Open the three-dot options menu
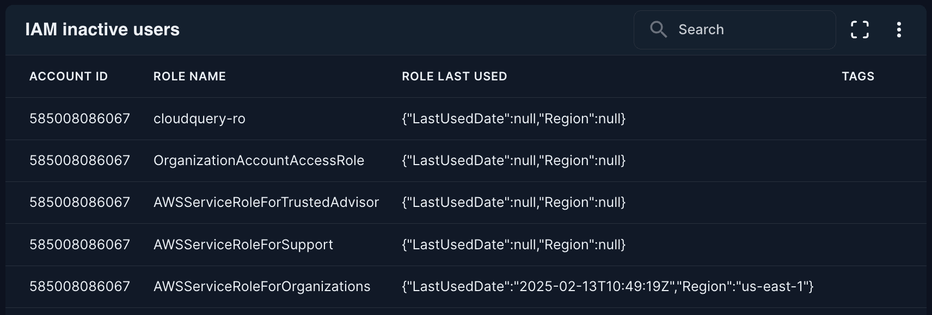The width and height of the screenshot is (932, 315). point(899,29)
